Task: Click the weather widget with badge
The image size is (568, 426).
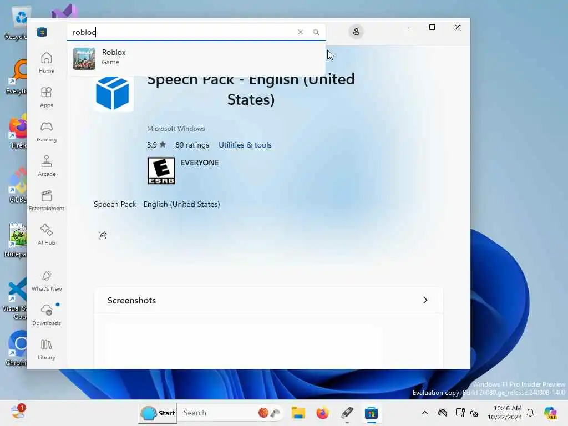Action: (x=18, y=412)
